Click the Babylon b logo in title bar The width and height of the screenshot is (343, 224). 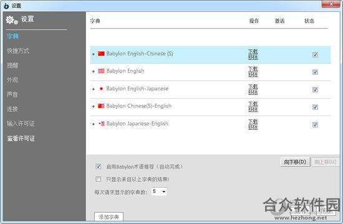[6, 6]
